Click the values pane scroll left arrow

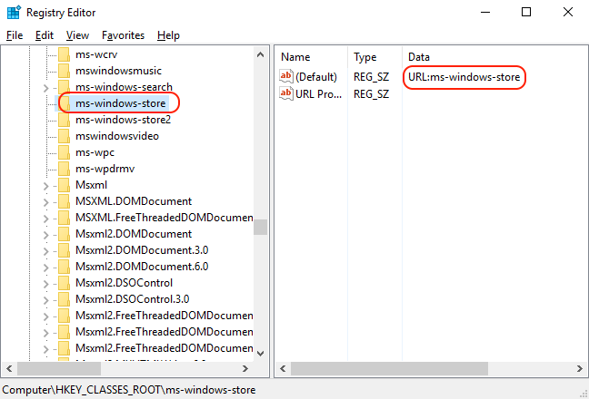(x=283, y=369)
